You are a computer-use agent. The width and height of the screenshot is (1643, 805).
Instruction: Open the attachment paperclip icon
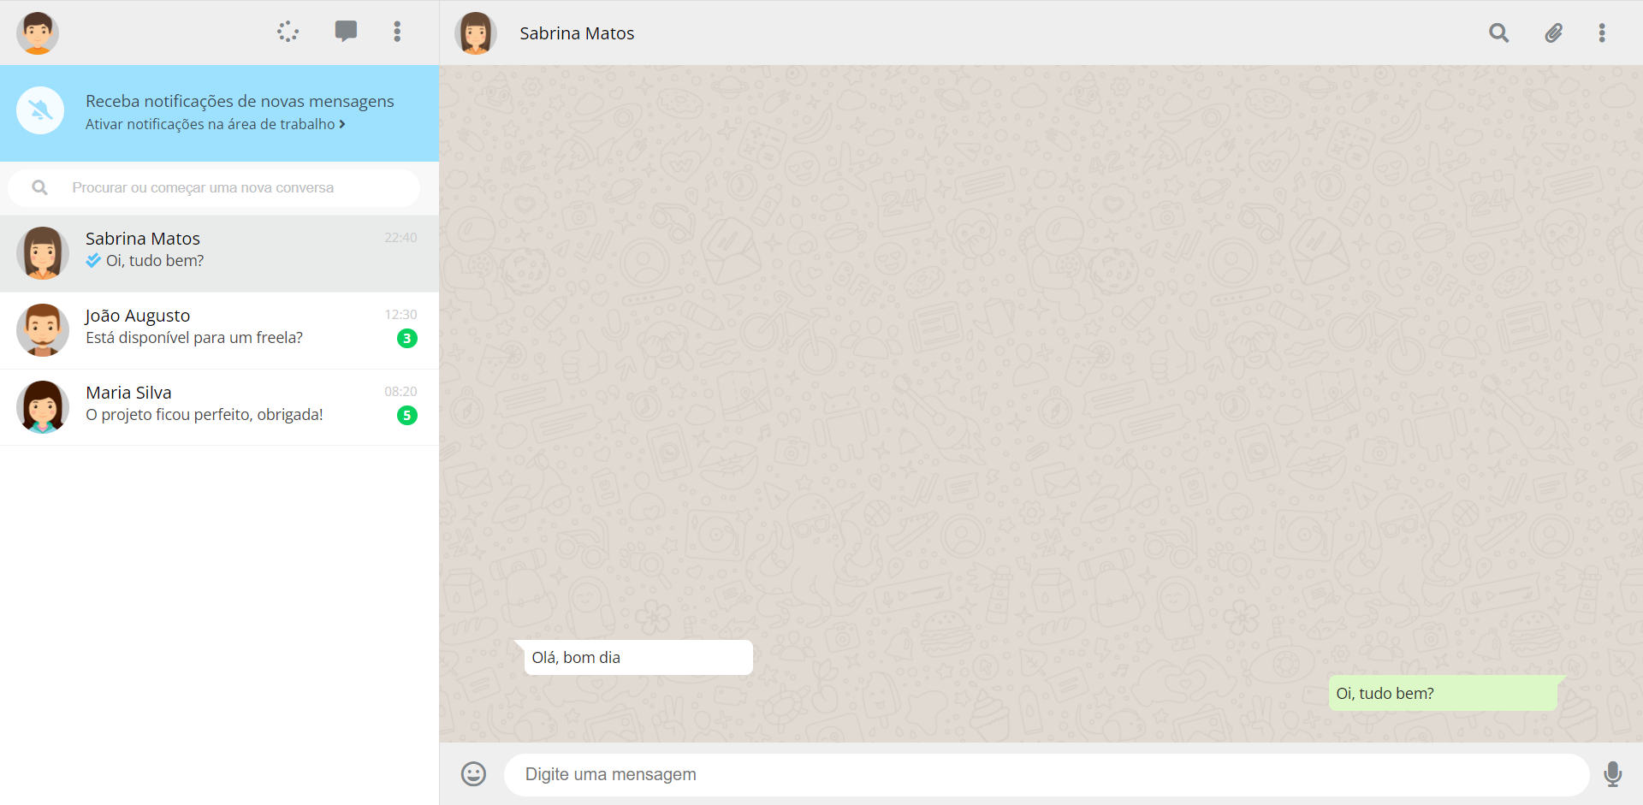coord(1553,33)
